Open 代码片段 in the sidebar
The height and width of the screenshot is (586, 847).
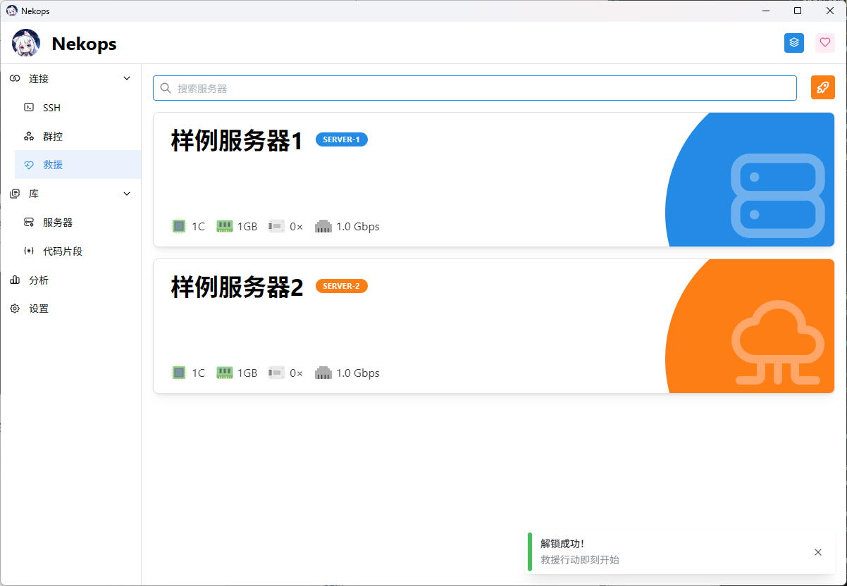(x=63, y=251)
